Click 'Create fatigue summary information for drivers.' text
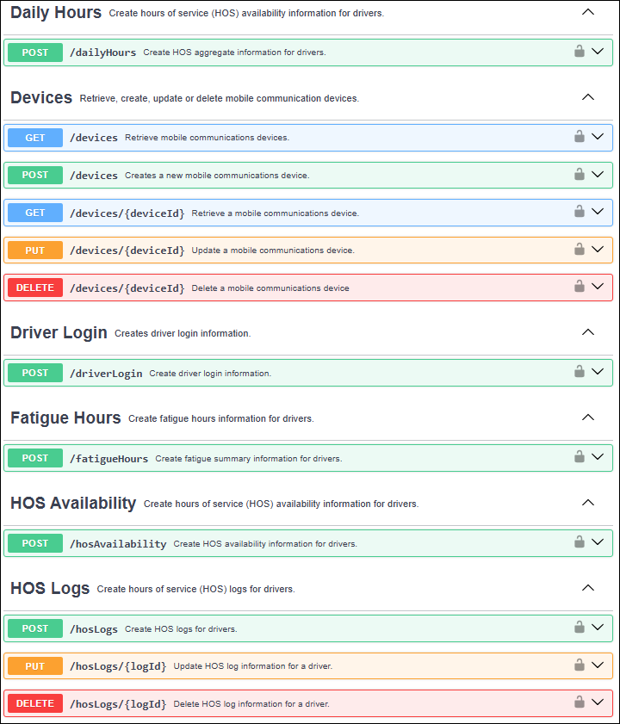Image resolution: width=620 pixels, height=724 pixels. point(249,459)
